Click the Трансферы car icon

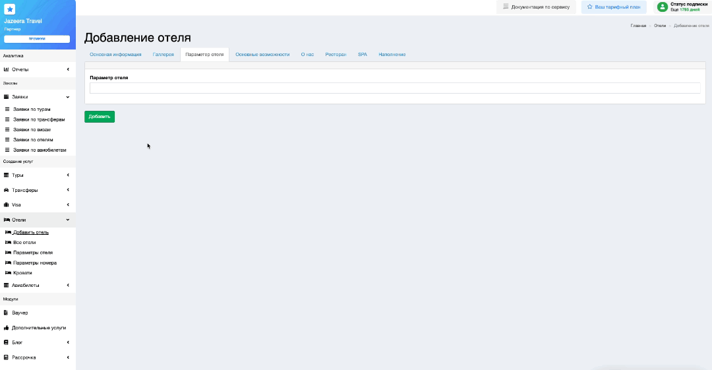click(x=7, y=190)
